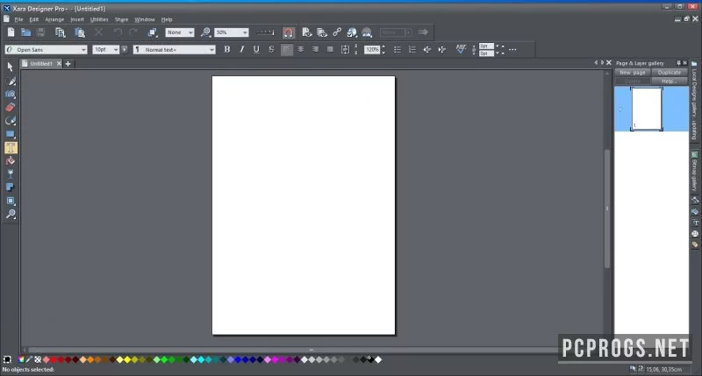The height and width of the screenshot is (376, 702).
Task: Open the link chain icon
Action: [x=337, y=32]
